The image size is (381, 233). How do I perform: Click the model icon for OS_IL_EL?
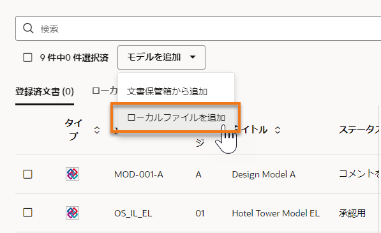72,213
